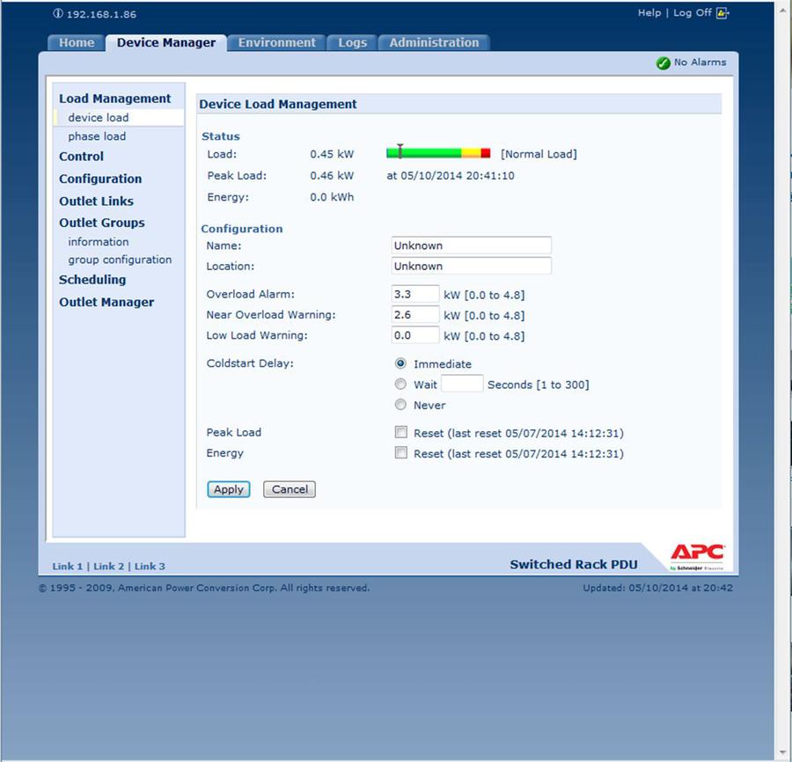
Task: Open the Home tab
Action: pos(77,43)
